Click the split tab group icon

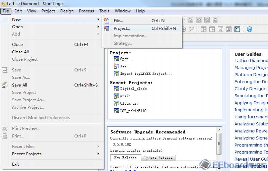pyautogui.click(x=204, y=29)
